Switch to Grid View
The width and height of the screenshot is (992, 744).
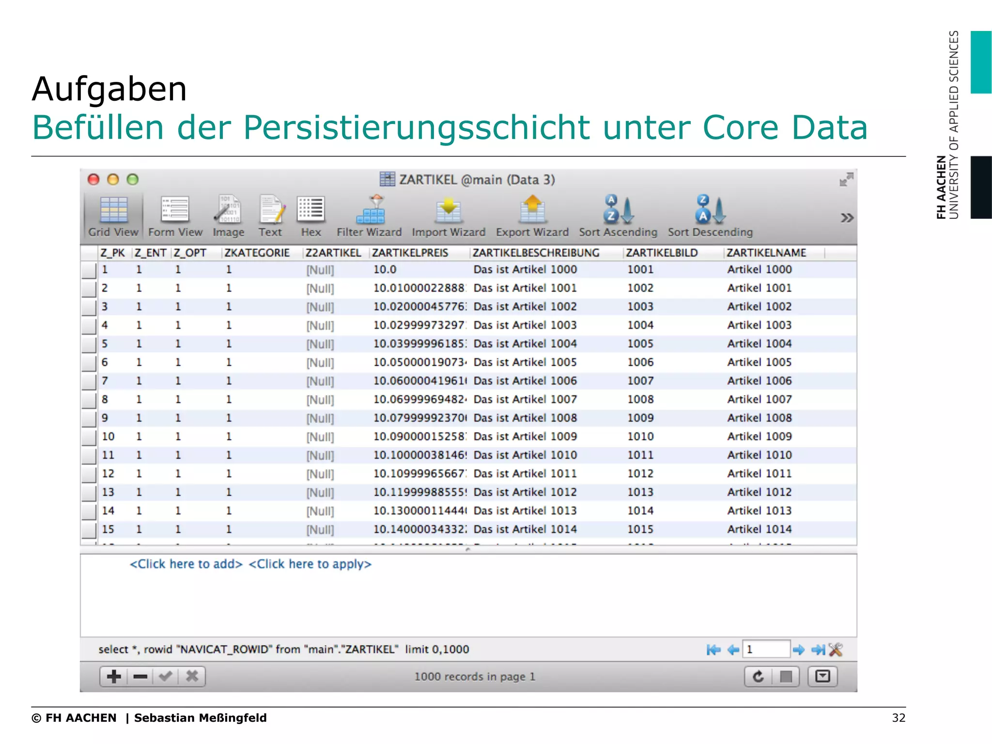click(x=113, y=217)
